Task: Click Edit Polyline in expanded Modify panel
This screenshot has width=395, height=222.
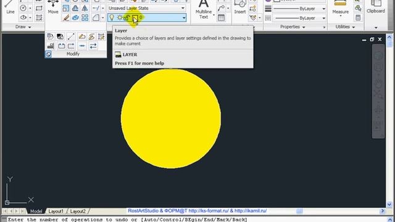Action: tap(82, 36)
